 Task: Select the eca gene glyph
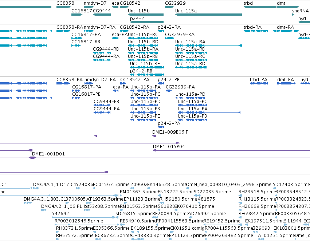coord(115,7)
